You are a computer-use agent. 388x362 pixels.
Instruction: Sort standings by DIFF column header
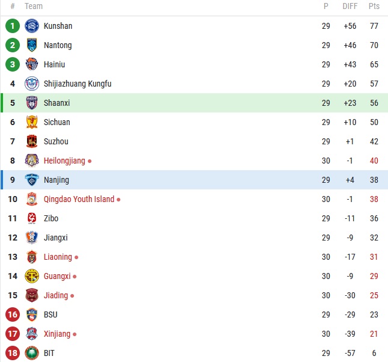tap(350, 6)
